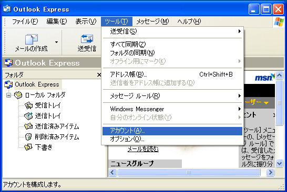Open the メールの作成 dropdown arrow
This screenshot has height=192, width=287.
(x=57, y=42)
